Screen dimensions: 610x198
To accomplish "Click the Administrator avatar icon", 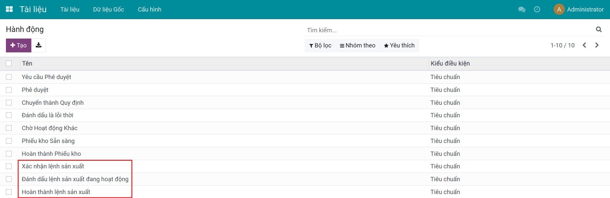I will (x=559, y=10).
